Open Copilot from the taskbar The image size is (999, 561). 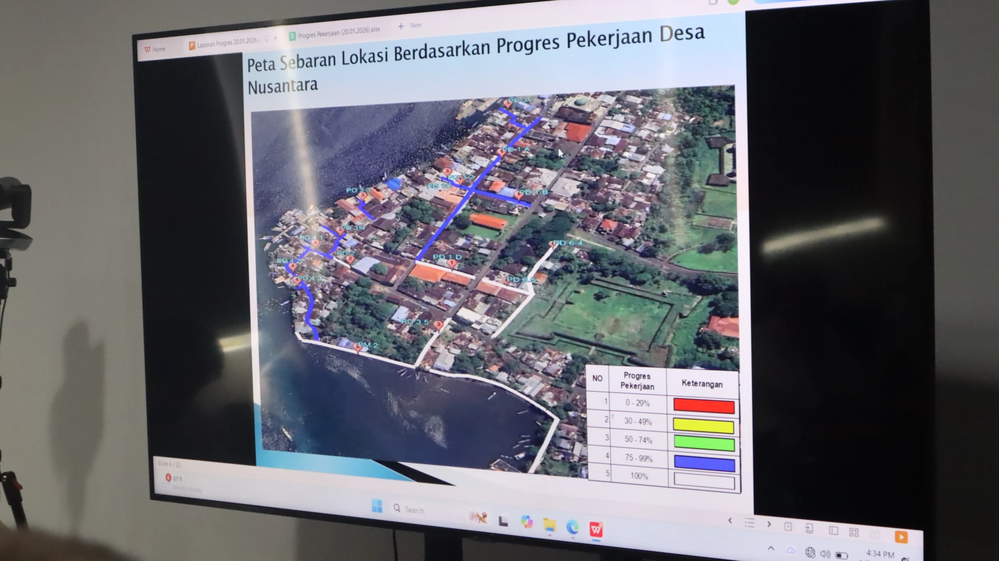click(527, 522)
